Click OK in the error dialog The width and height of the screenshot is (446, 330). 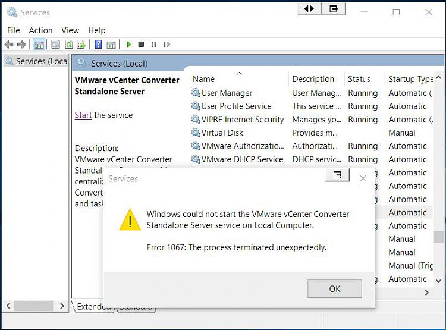coord(334,289)
